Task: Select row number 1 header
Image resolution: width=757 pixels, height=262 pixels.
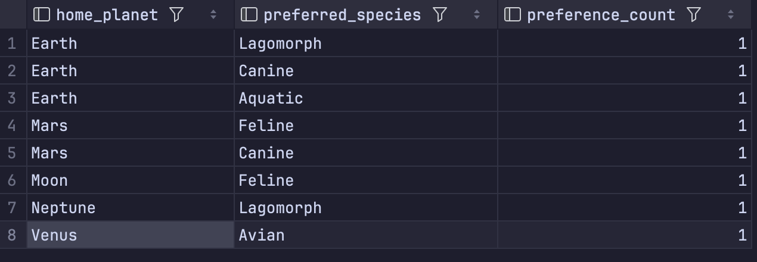Action: point(13,43)
